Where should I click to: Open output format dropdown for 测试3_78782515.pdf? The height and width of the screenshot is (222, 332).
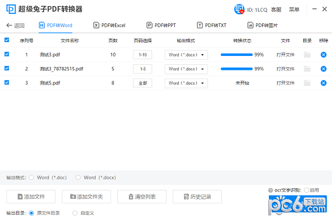tap(186, 69)
